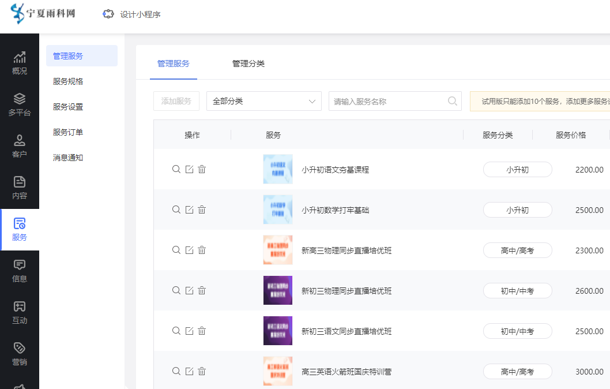Select the 服务 sidebar section
610x389 pixels.
coord(20,229)
